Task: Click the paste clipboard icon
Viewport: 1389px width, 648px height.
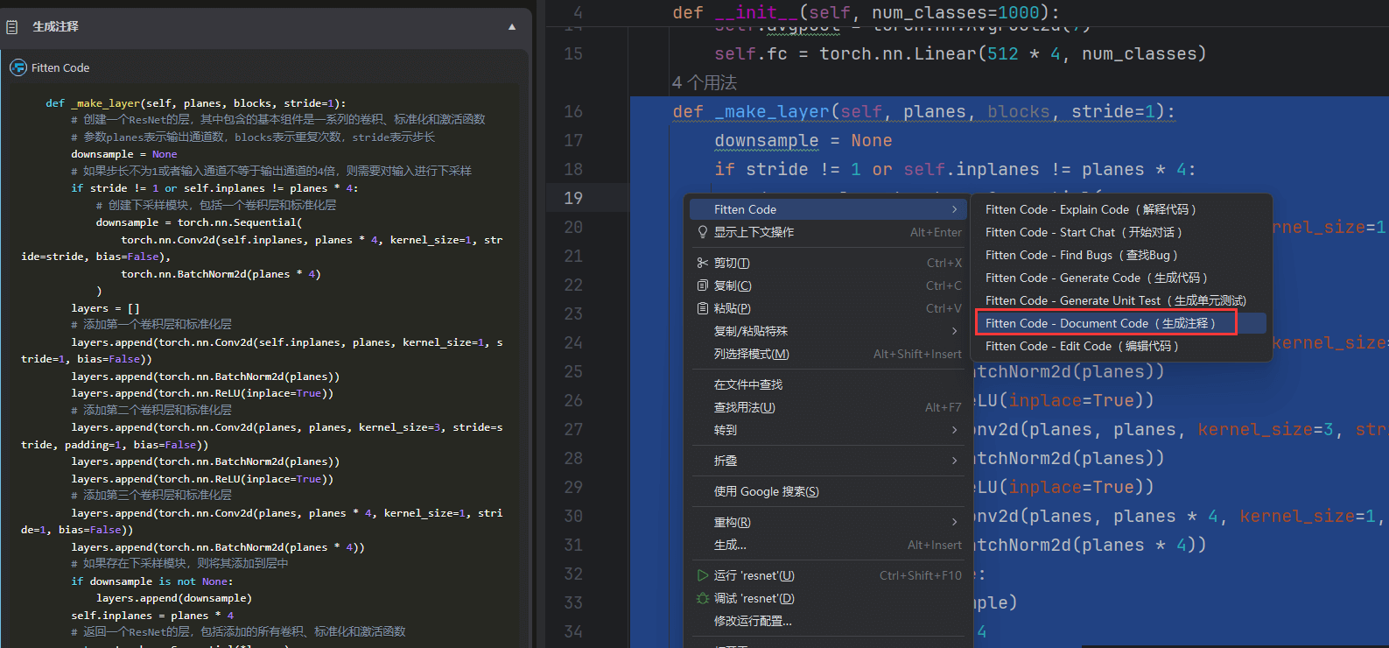Action: [702, 308]
